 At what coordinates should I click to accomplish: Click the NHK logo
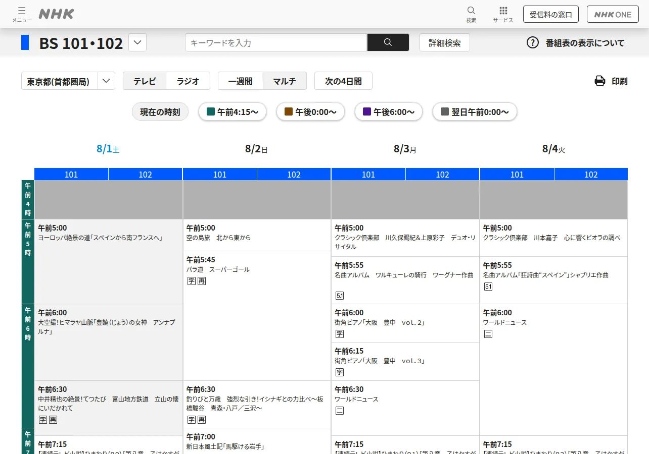coord(56,14)
